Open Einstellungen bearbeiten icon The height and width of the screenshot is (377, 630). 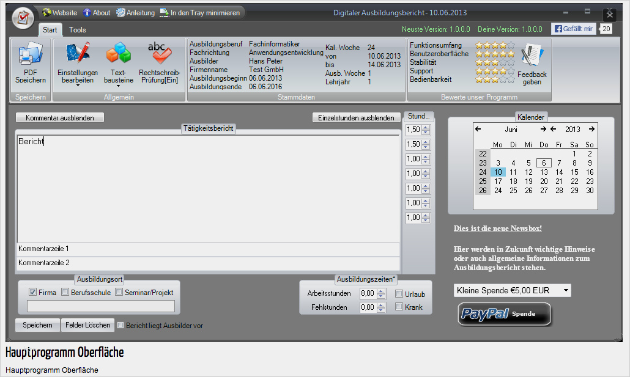pos(78,53)
